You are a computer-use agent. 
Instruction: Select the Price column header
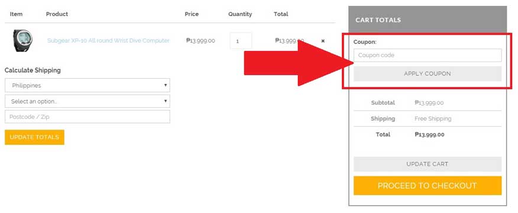click(x=192, y=14)
